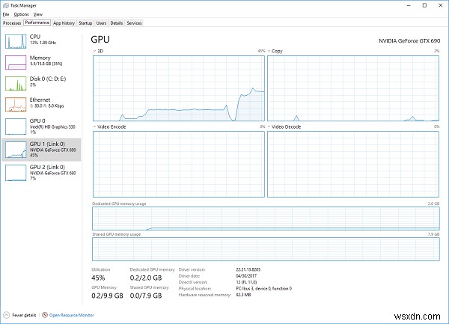Select GPU 0 Intel HD Graphics 530
This screenshot has height=324, width=449.
click(x=41, y=126)
